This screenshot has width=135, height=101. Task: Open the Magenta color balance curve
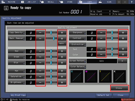pyautogui.click(x=91, y=76)
